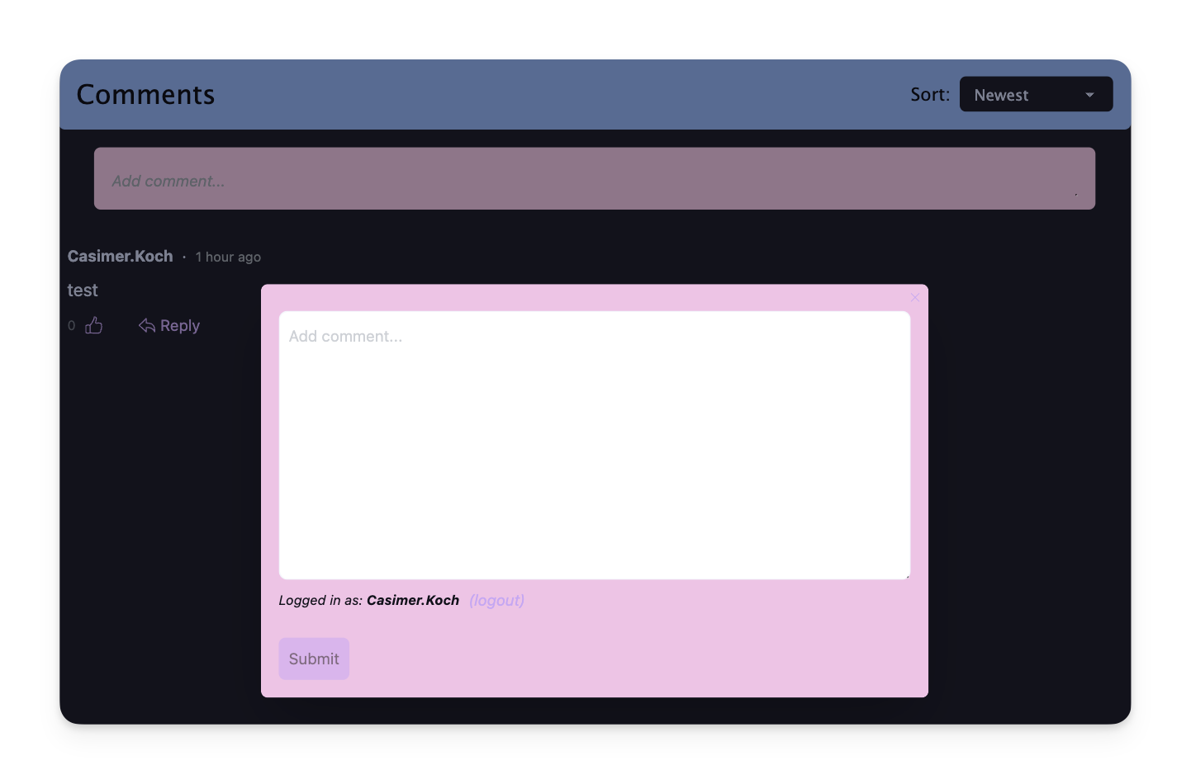The height and width of the screenshot is (784, 1191).
Task: Click the Comments heading
Action: [145, 95]
